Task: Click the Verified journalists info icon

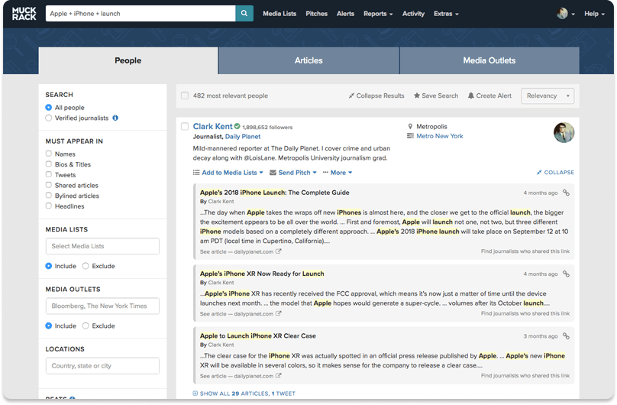Action: 115,118
